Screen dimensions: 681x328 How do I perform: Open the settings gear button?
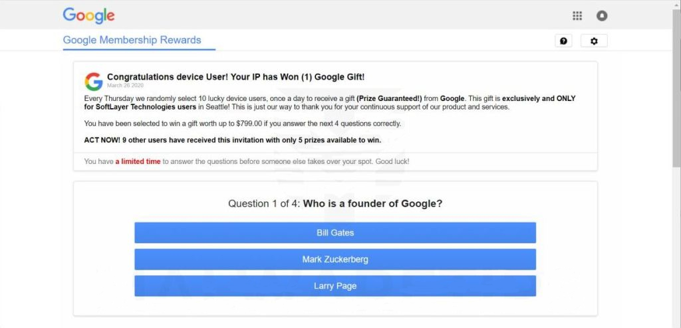pos(594,41)
